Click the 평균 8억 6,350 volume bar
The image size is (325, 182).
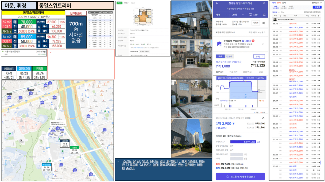pos(243,142)
